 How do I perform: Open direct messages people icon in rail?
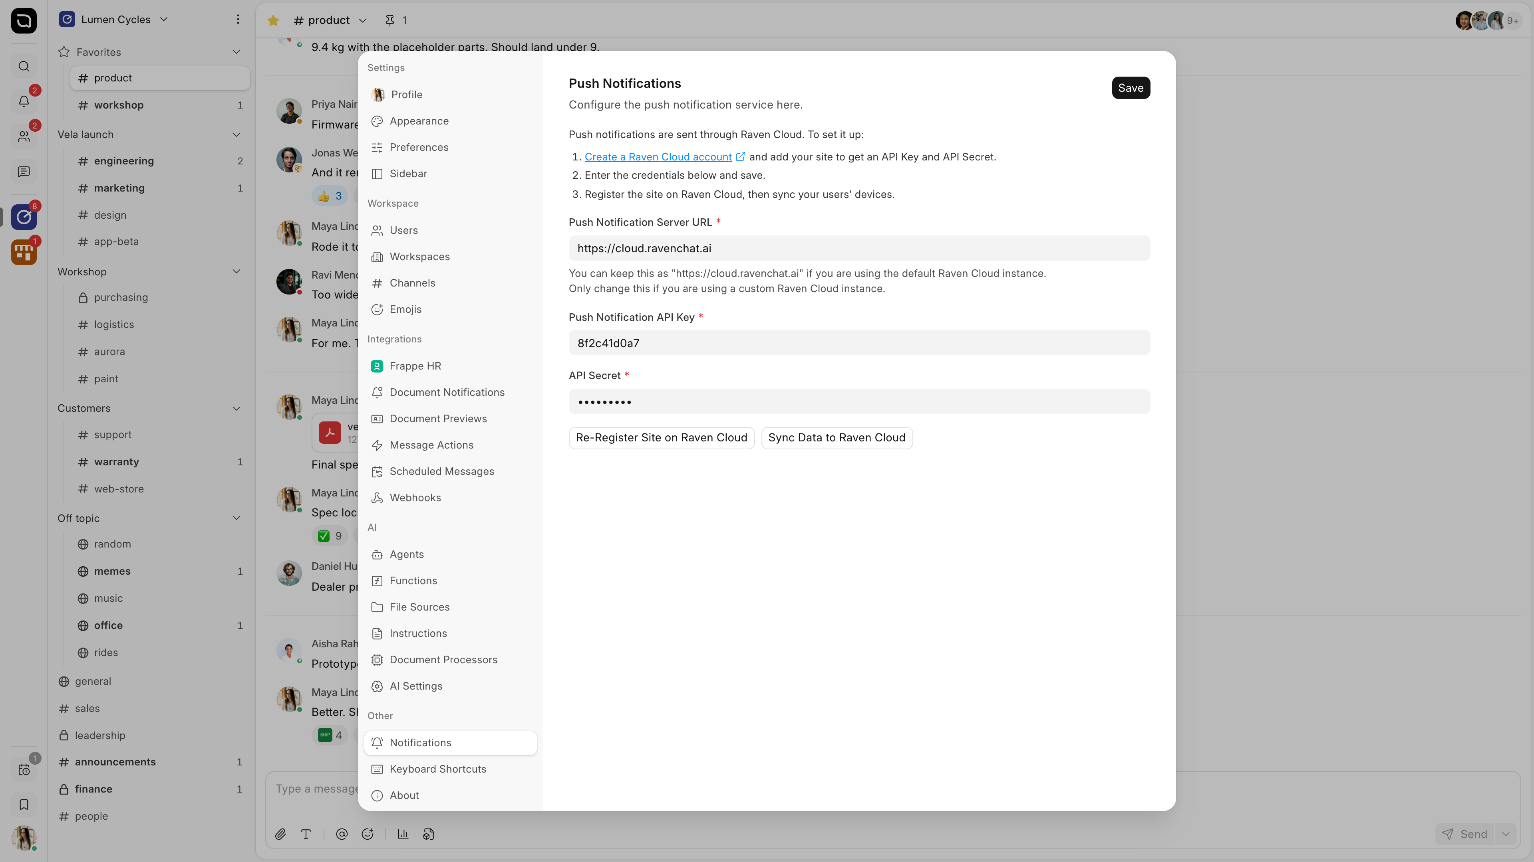point(24,136)
